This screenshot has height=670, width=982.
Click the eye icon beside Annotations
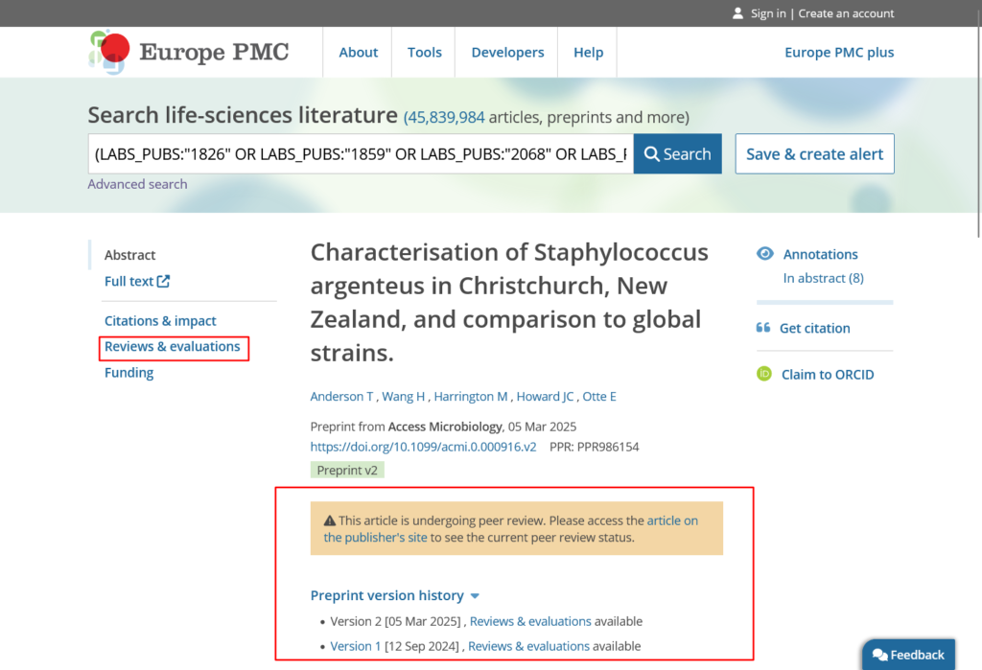click(765, 254)
